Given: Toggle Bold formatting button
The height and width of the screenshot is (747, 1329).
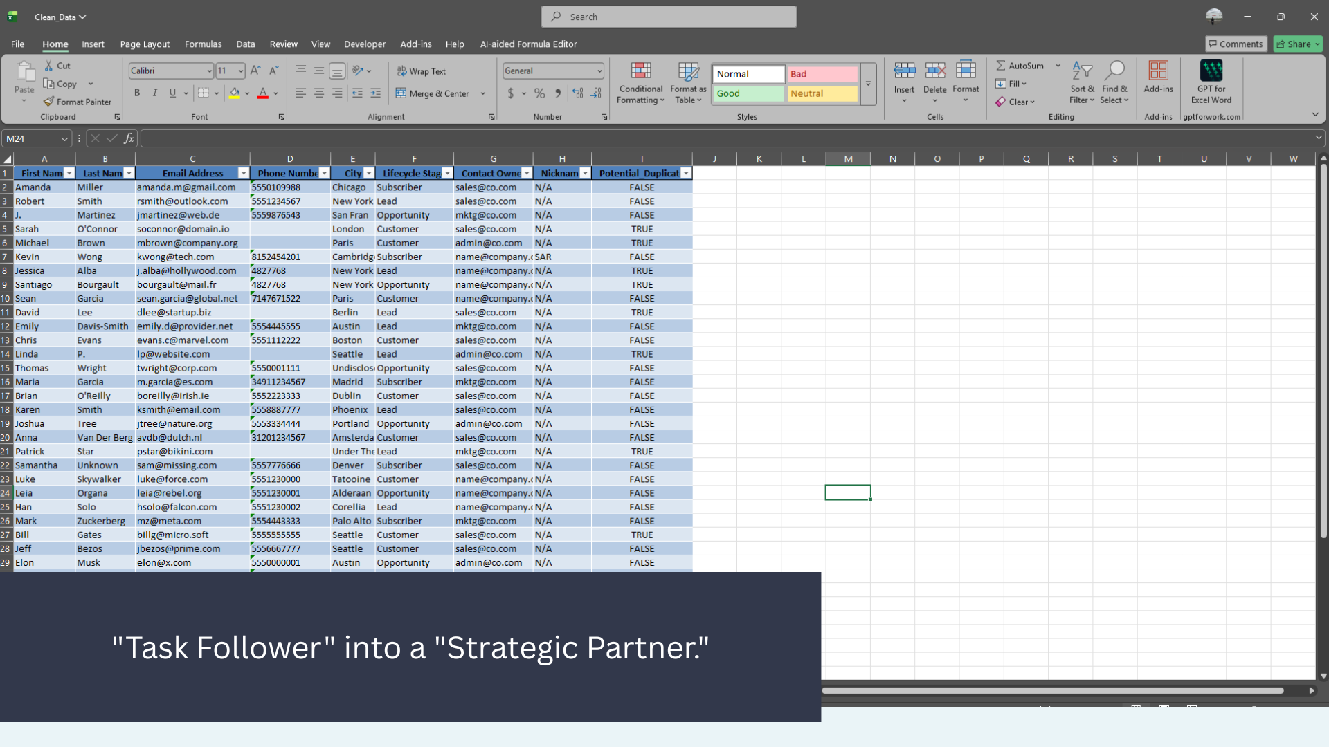Looking at the screenshot, I should point(137,93).
